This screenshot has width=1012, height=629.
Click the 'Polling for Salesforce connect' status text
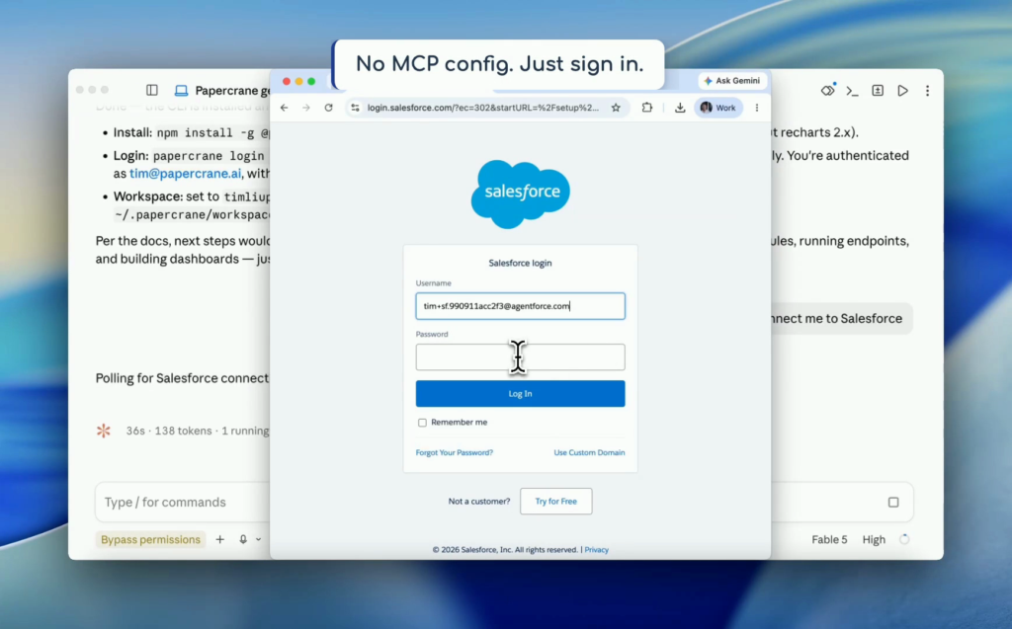pos(182,378)
